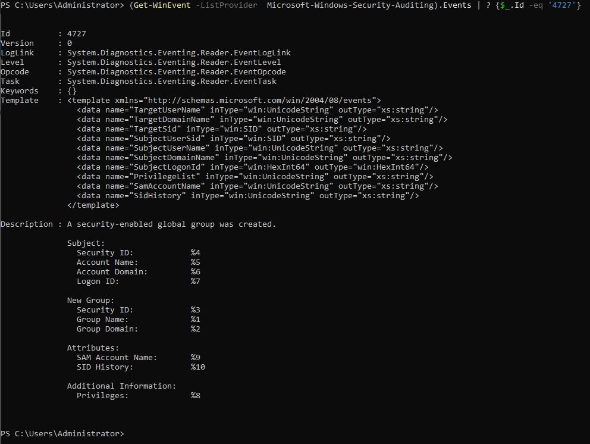
Task: Click the Id value 4727 line
Action: click(43, 34)
